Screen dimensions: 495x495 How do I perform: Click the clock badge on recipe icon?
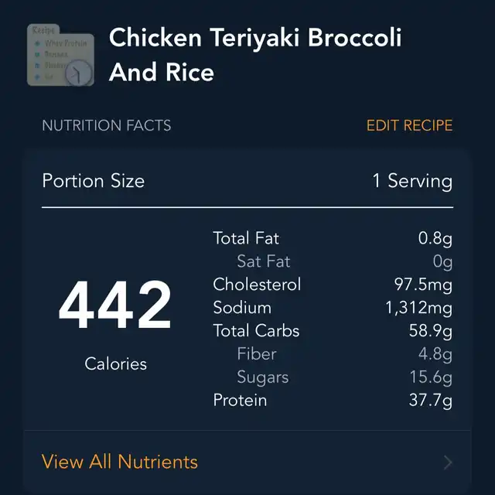tap(79, 73)
